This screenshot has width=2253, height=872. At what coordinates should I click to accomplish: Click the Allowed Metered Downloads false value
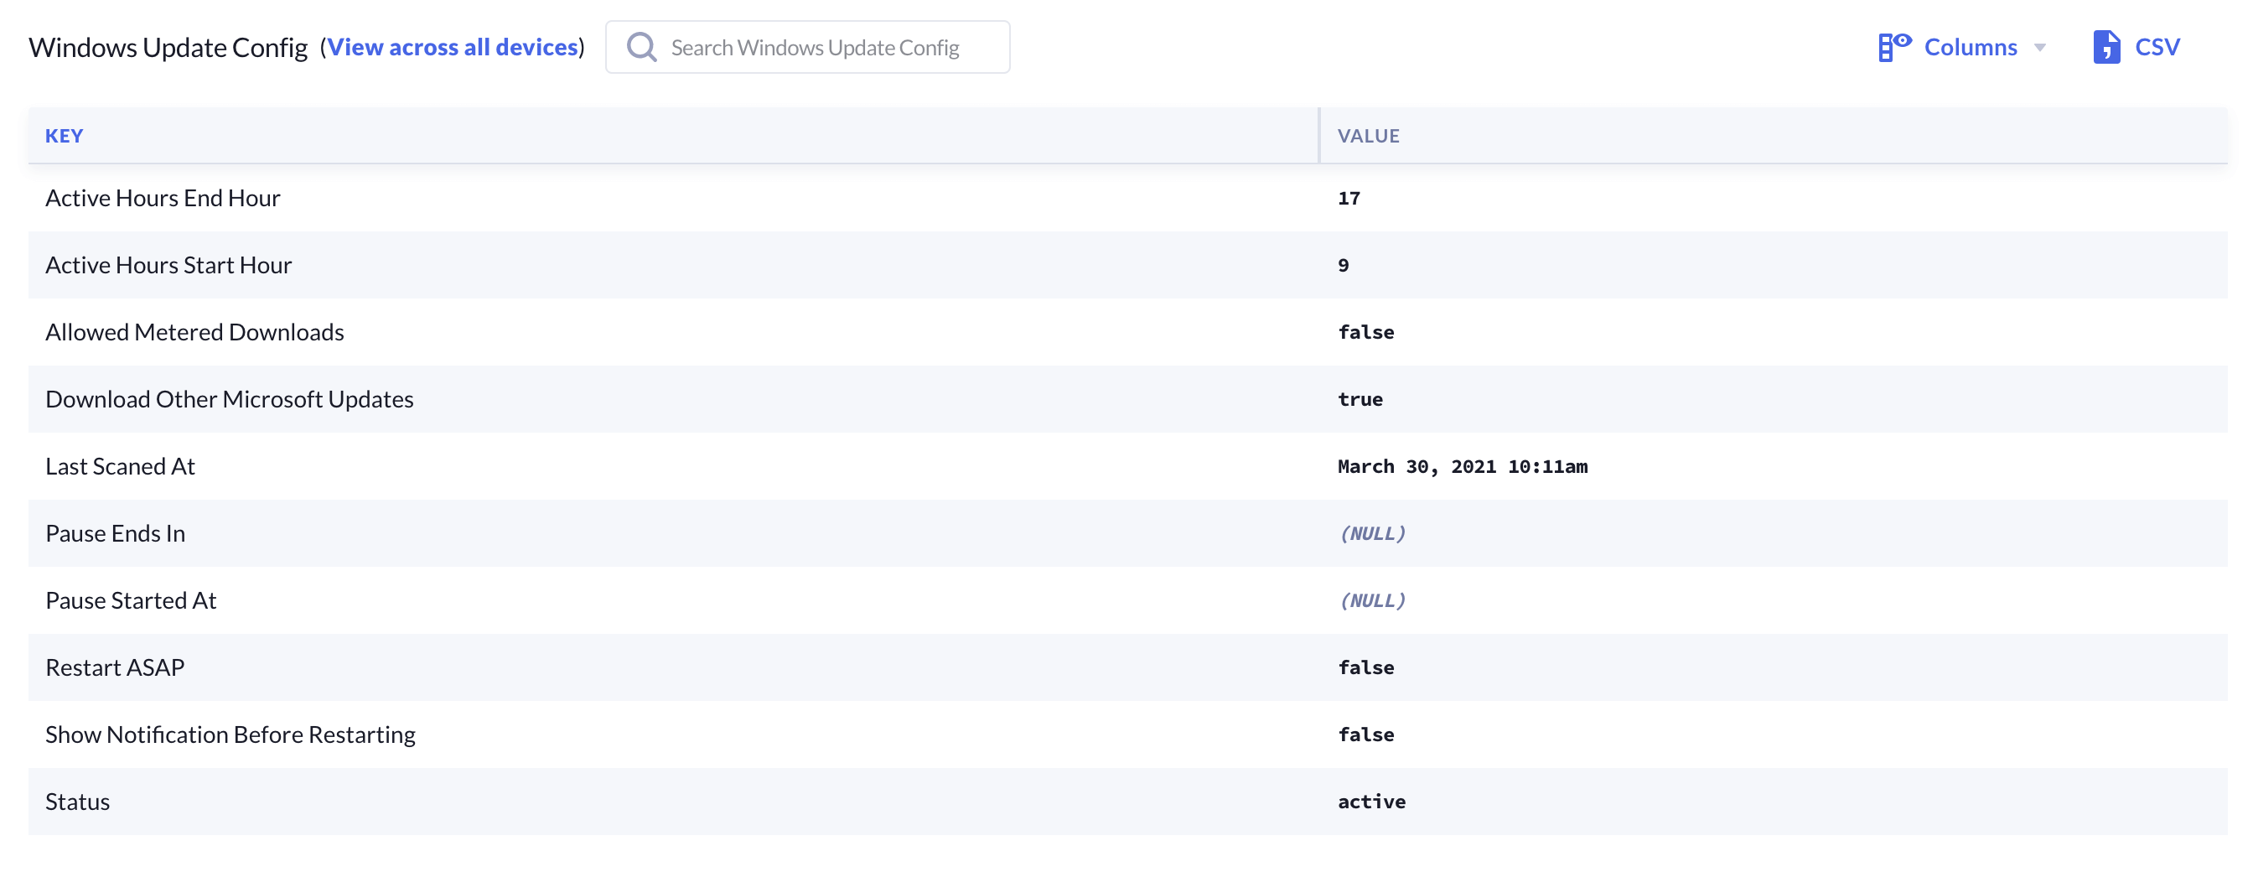tap(1365, 332)
